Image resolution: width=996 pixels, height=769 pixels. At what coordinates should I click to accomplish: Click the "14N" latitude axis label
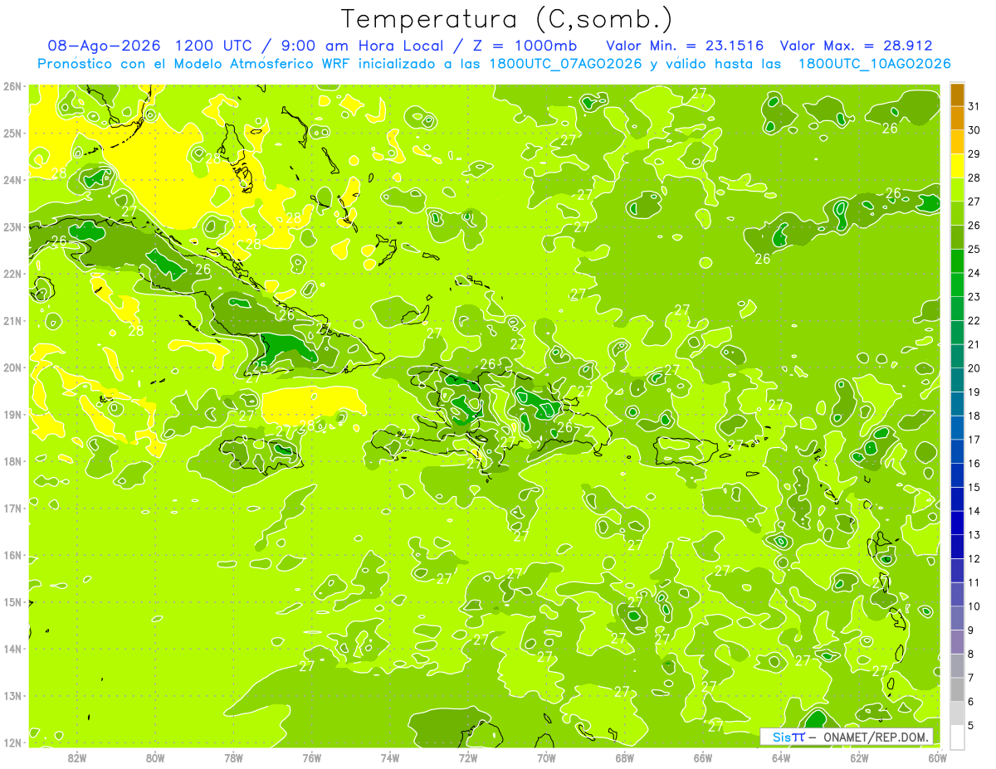coord(12,649)
